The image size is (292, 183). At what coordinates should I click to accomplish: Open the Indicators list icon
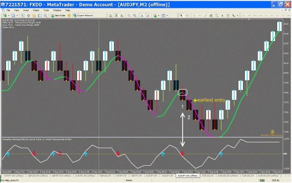coord(155,15)
